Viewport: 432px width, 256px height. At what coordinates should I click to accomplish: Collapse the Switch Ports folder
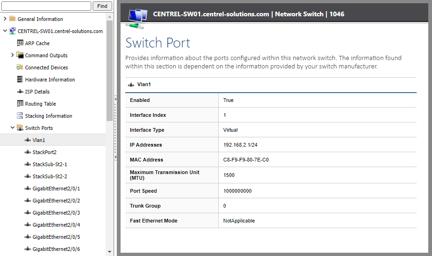[x=13, y=128]
